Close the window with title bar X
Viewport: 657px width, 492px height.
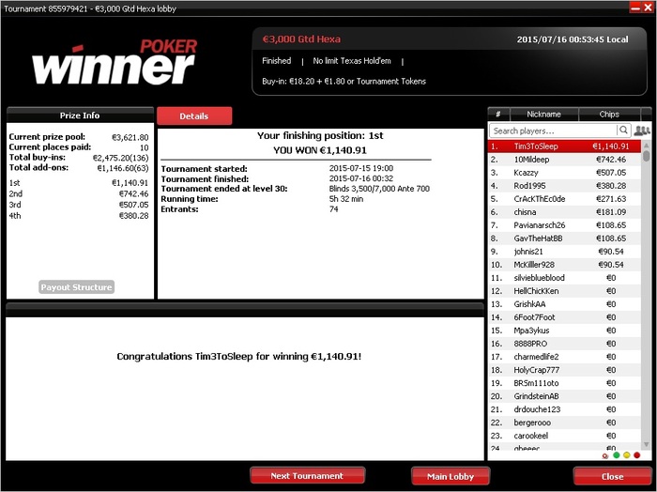pyautogui.click(x=647, y=8)
